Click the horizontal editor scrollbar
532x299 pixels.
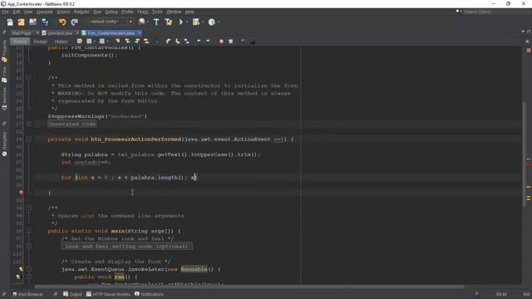coord(249,287)
